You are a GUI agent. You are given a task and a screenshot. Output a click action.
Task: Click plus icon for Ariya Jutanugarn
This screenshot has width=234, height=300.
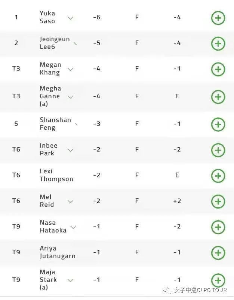tap(218, 253)
